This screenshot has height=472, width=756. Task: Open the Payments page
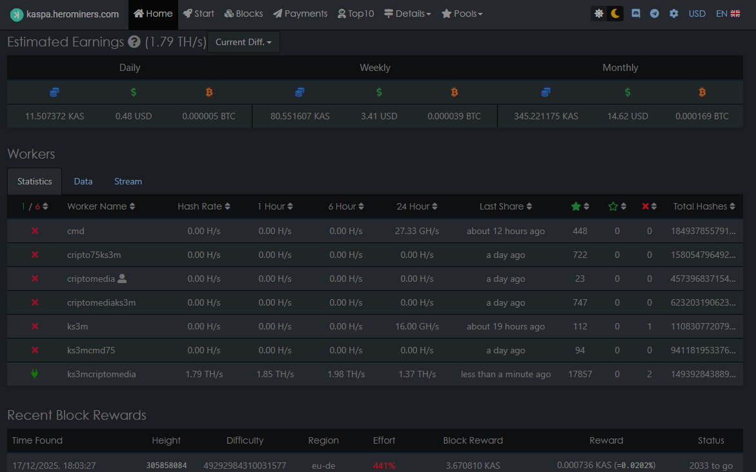300,14
